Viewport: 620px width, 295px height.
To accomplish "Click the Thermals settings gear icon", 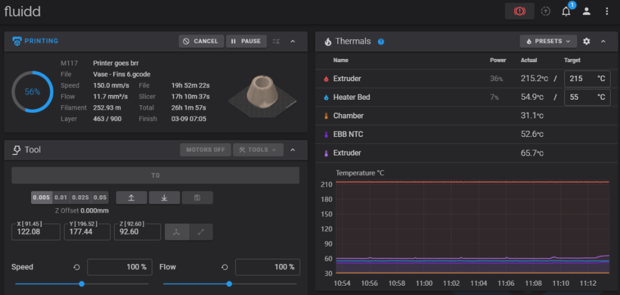I will 587,41.
